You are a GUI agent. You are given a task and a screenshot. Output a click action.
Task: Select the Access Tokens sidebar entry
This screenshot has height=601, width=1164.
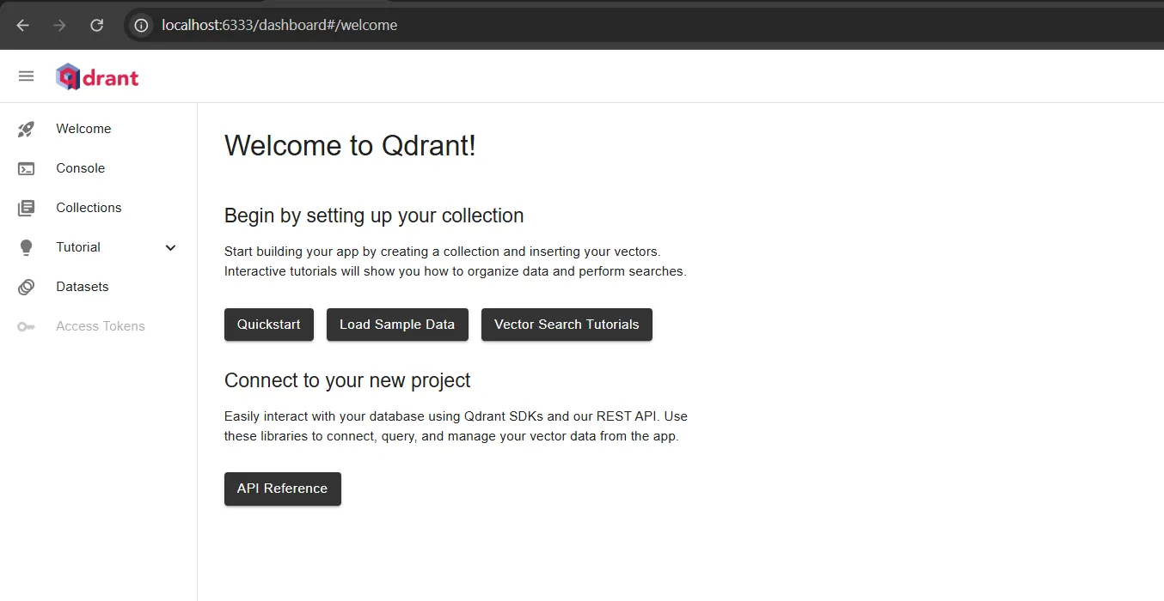[x=99, y=326]
